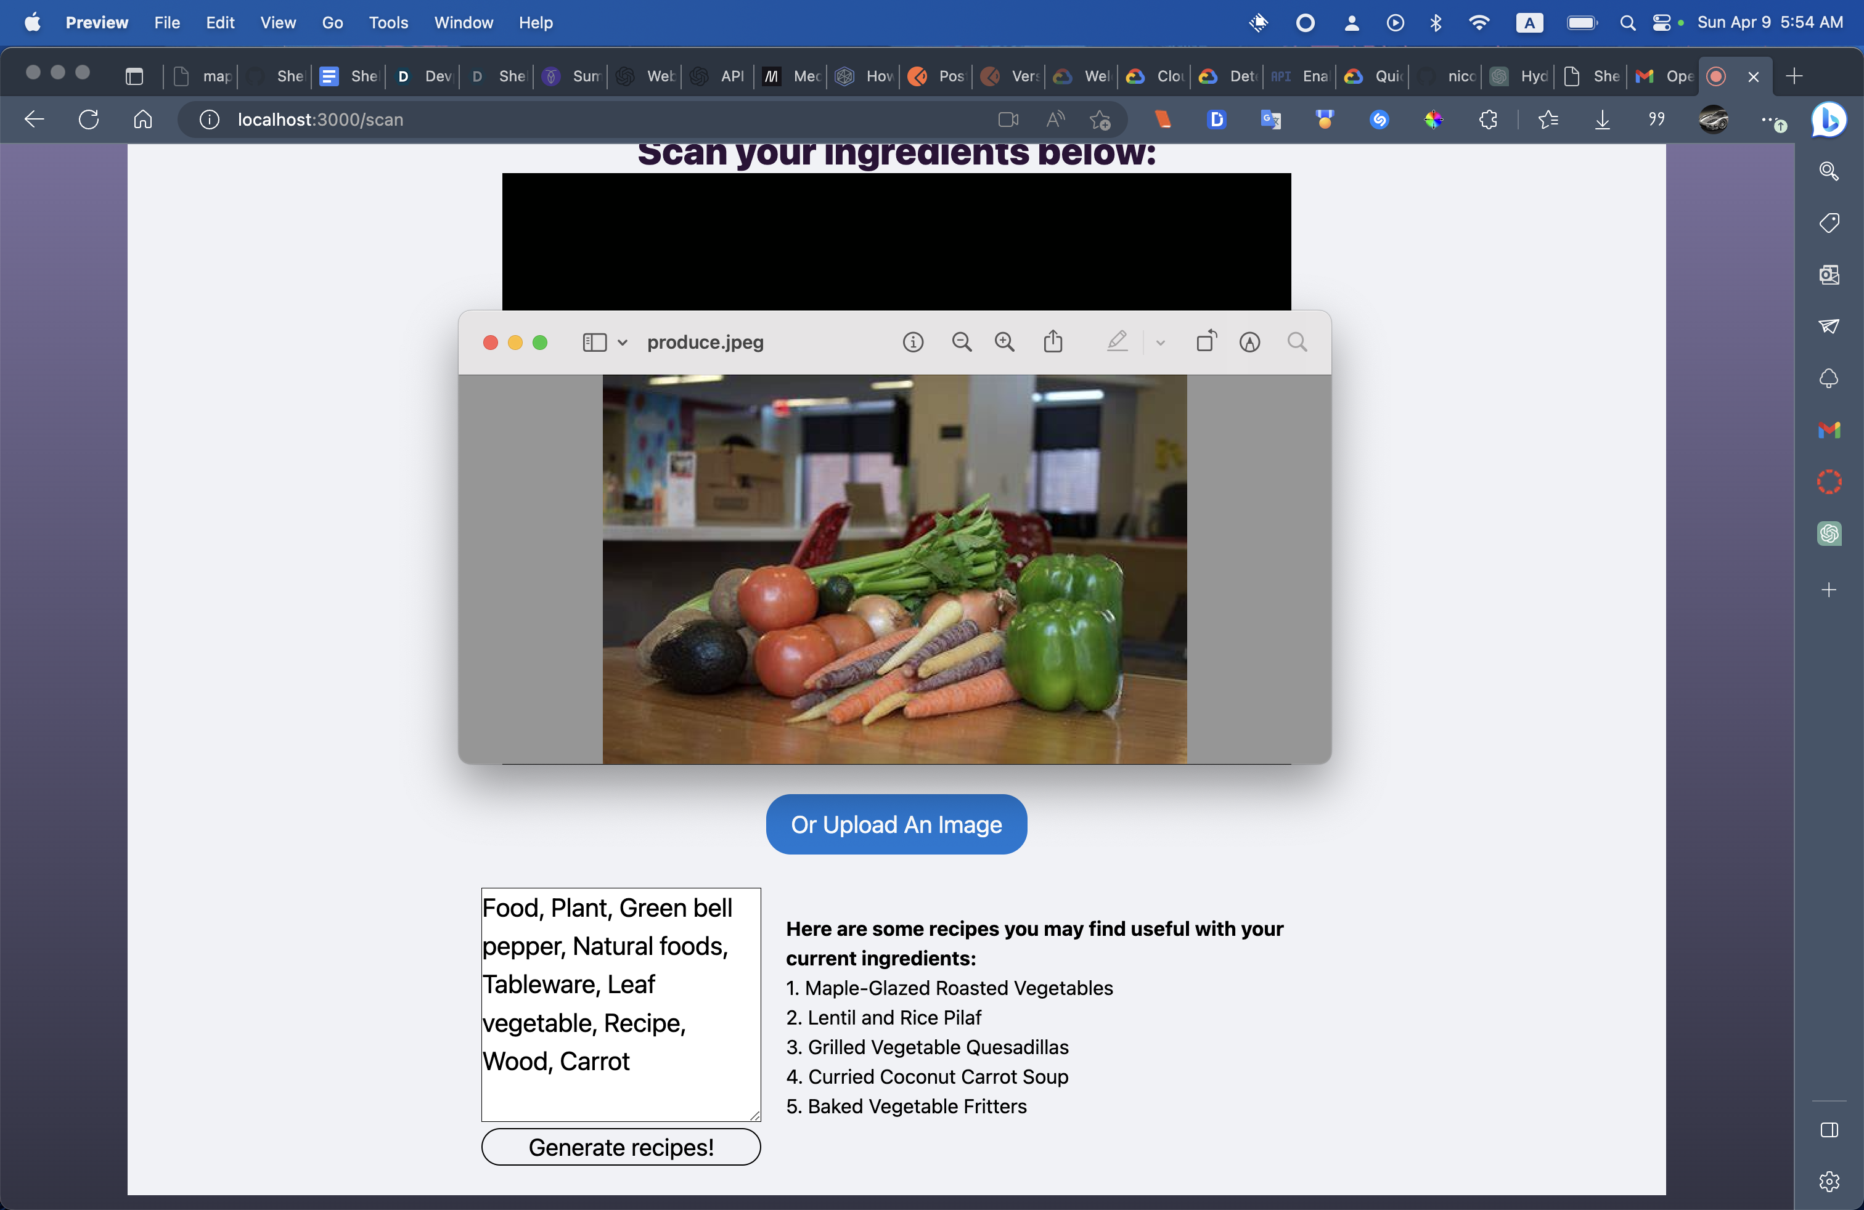Toggle the Markup pen tool in Preview
This screenshot has height=1210, width=1864.
coord(1117,341)
